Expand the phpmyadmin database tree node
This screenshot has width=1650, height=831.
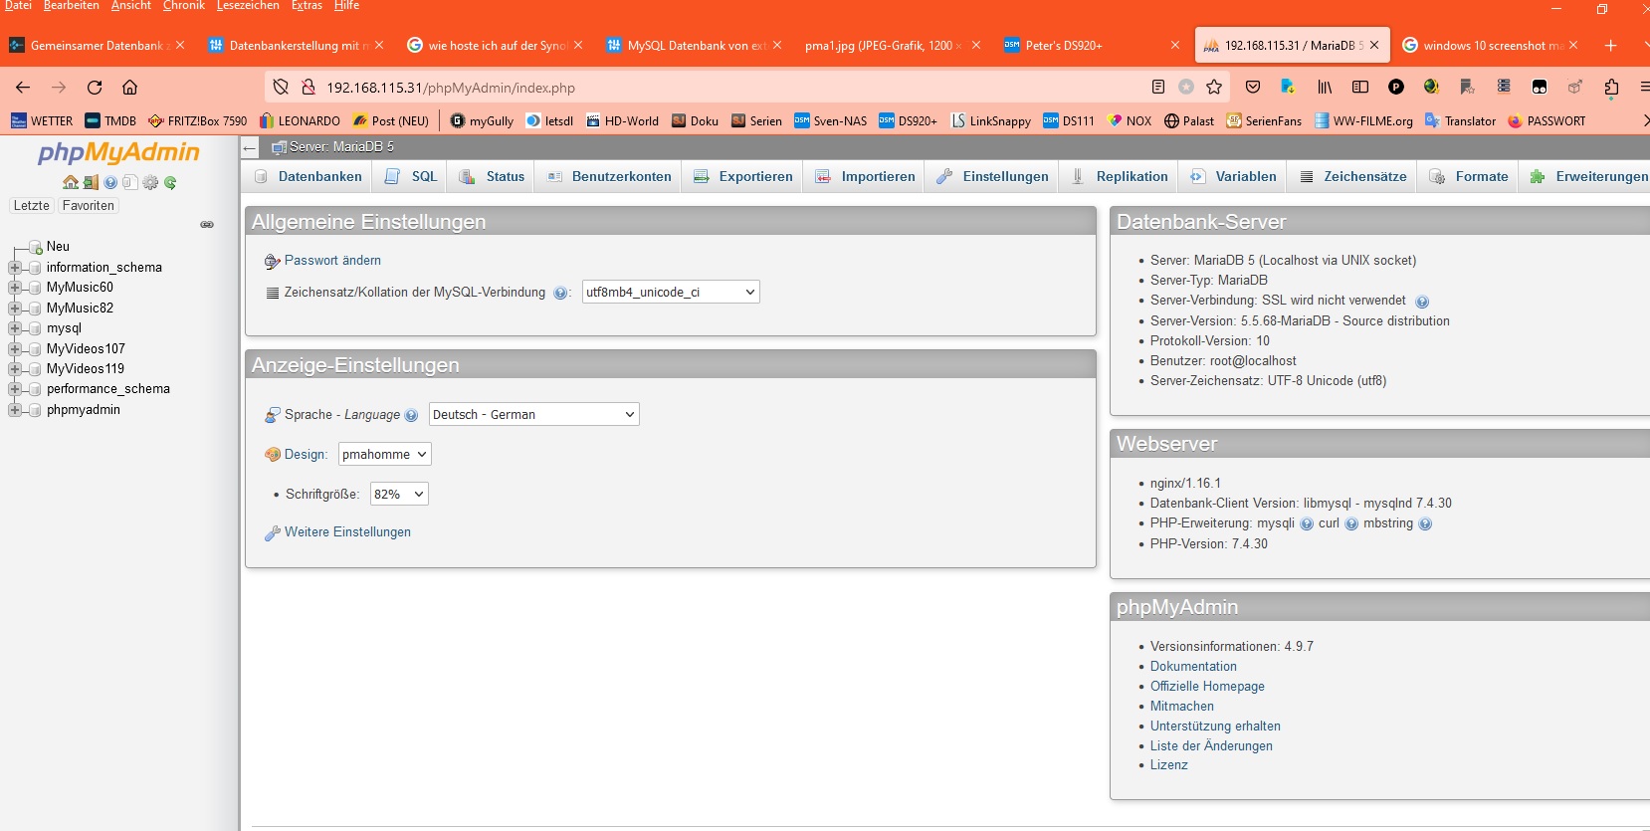tap(14, 410)
